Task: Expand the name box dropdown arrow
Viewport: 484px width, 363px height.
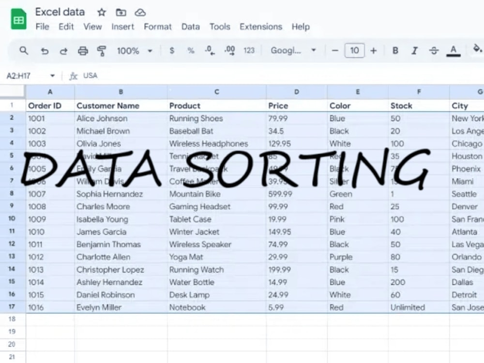Action: pos(52,76)
